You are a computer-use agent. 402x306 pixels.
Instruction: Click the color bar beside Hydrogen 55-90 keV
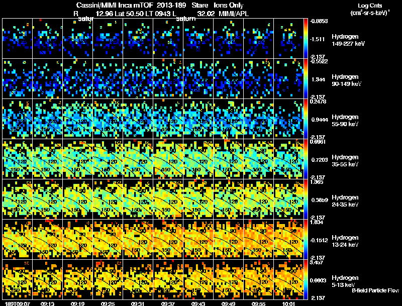(x=306, y=119)
